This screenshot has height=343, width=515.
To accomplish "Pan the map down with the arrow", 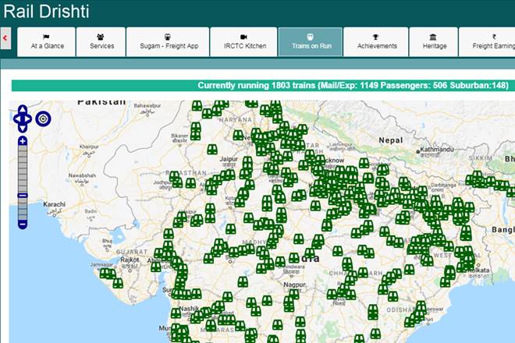I will pyautogui.click(x=23, y=128).
